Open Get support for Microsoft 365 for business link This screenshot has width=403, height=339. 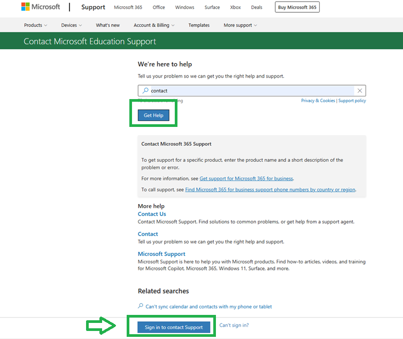tap(246, 178)
